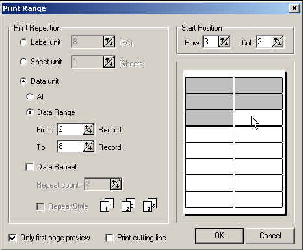Click the Cancel button
The width and height of the screenshot is (303, 250).
270,236
